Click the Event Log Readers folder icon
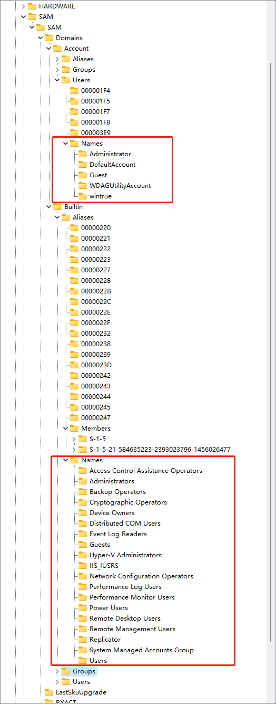The image size is (276, 704). (83, 534)
